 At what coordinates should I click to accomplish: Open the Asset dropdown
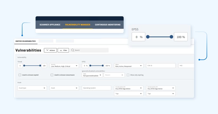64,88
